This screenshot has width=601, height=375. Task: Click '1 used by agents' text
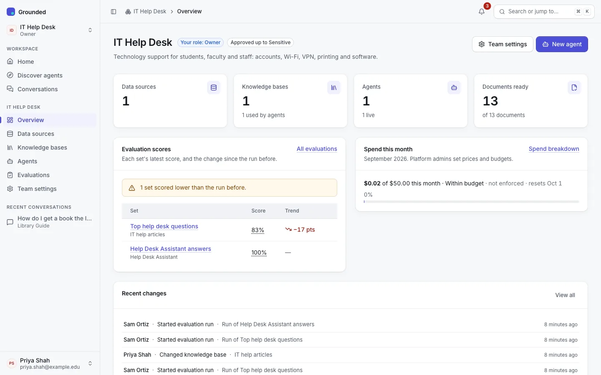tap(263, 115)
